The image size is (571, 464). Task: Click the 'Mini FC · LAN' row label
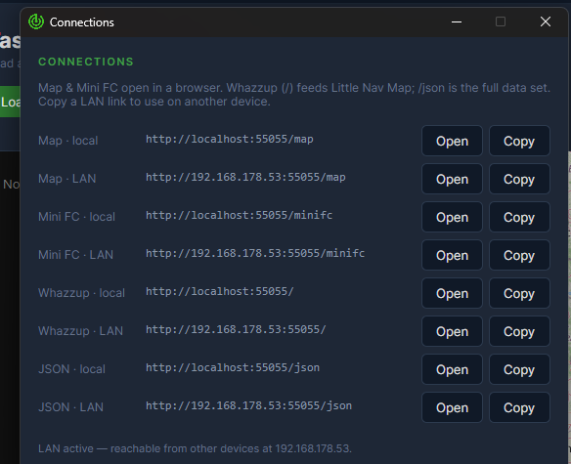point(75,255)
